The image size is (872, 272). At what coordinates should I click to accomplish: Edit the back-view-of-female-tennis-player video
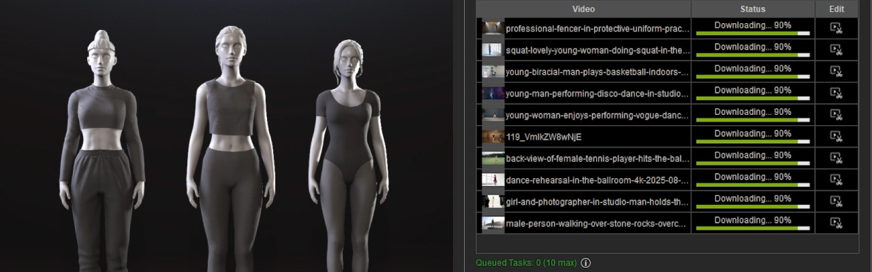836,158
